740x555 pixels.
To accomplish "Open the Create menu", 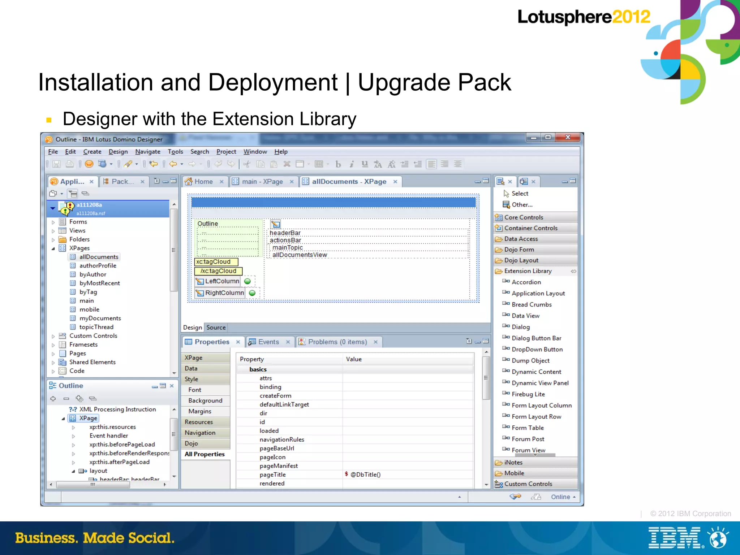I will point(92,152).
